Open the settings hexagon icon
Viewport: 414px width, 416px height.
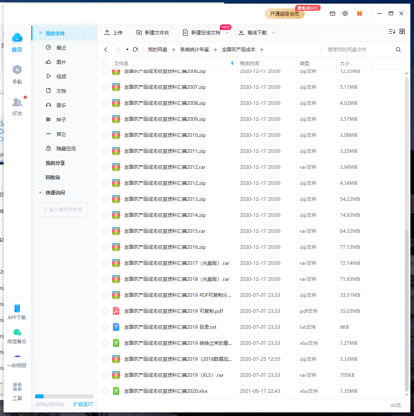pos(345,14)
